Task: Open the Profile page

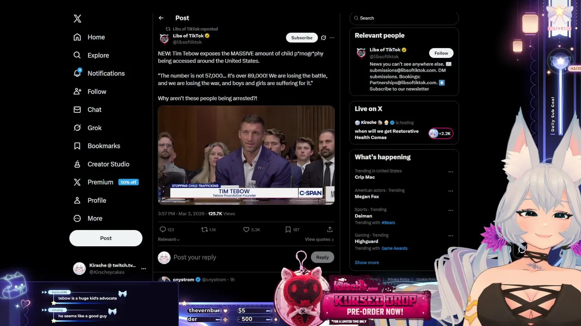Action: click(90, 200)
